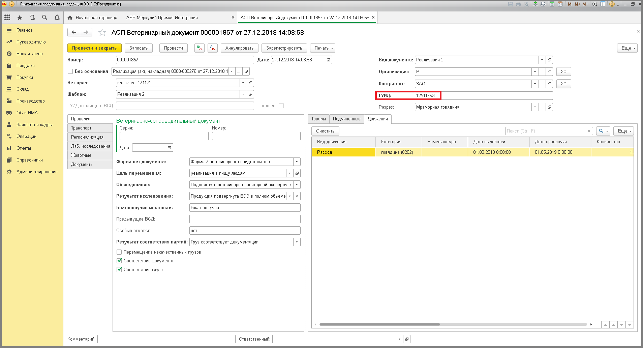Click the search magnifier in top toolbar
Screen dimensions: 643x348
pos(44,18)
